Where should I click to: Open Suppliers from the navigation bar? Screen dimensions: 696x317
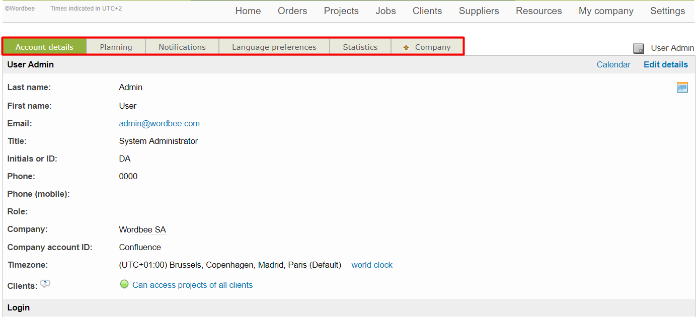tap(479, 11)
